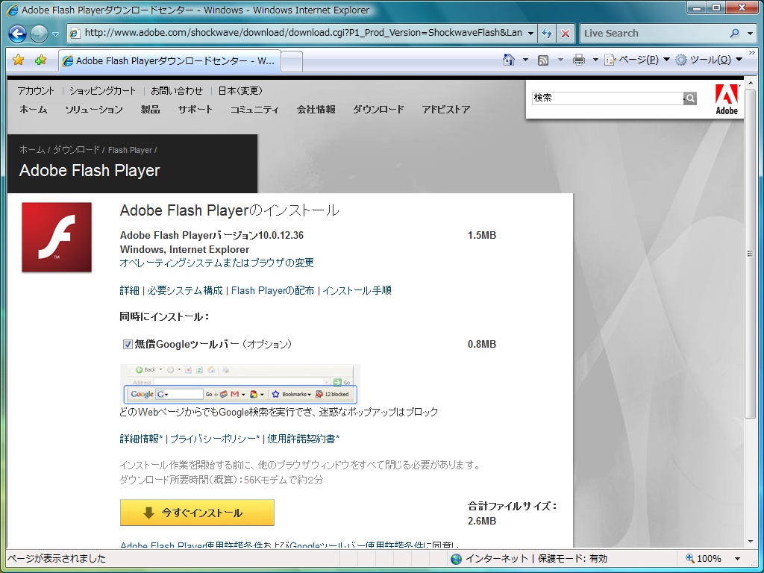Click the red Adobe logo
Viewport: 764px width, 573px height.
pos(727,99)
